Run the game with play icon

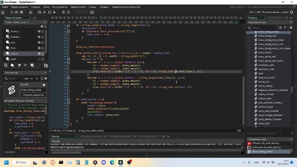point(45,13)
